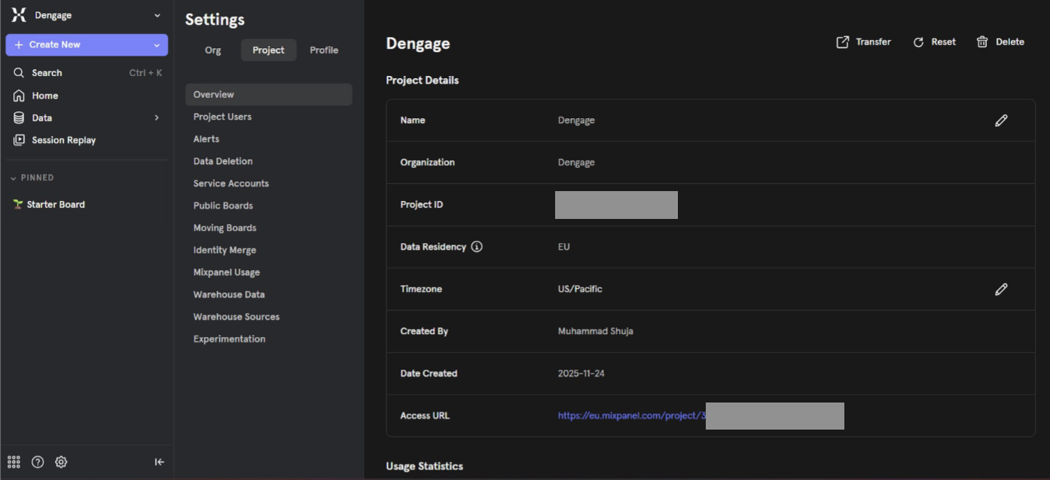Click the EU data residency value

[x=564, y=247]
